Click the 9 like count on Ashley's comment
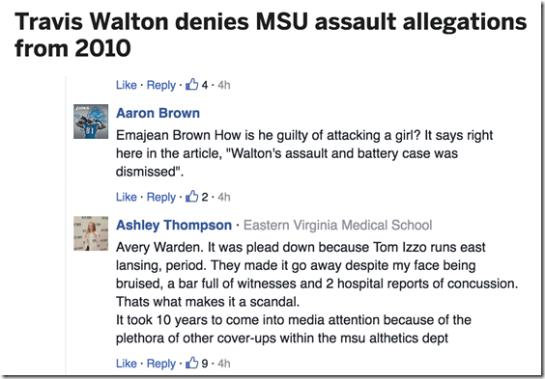This screenshot has height=379, width=545. tap(205, 364)
